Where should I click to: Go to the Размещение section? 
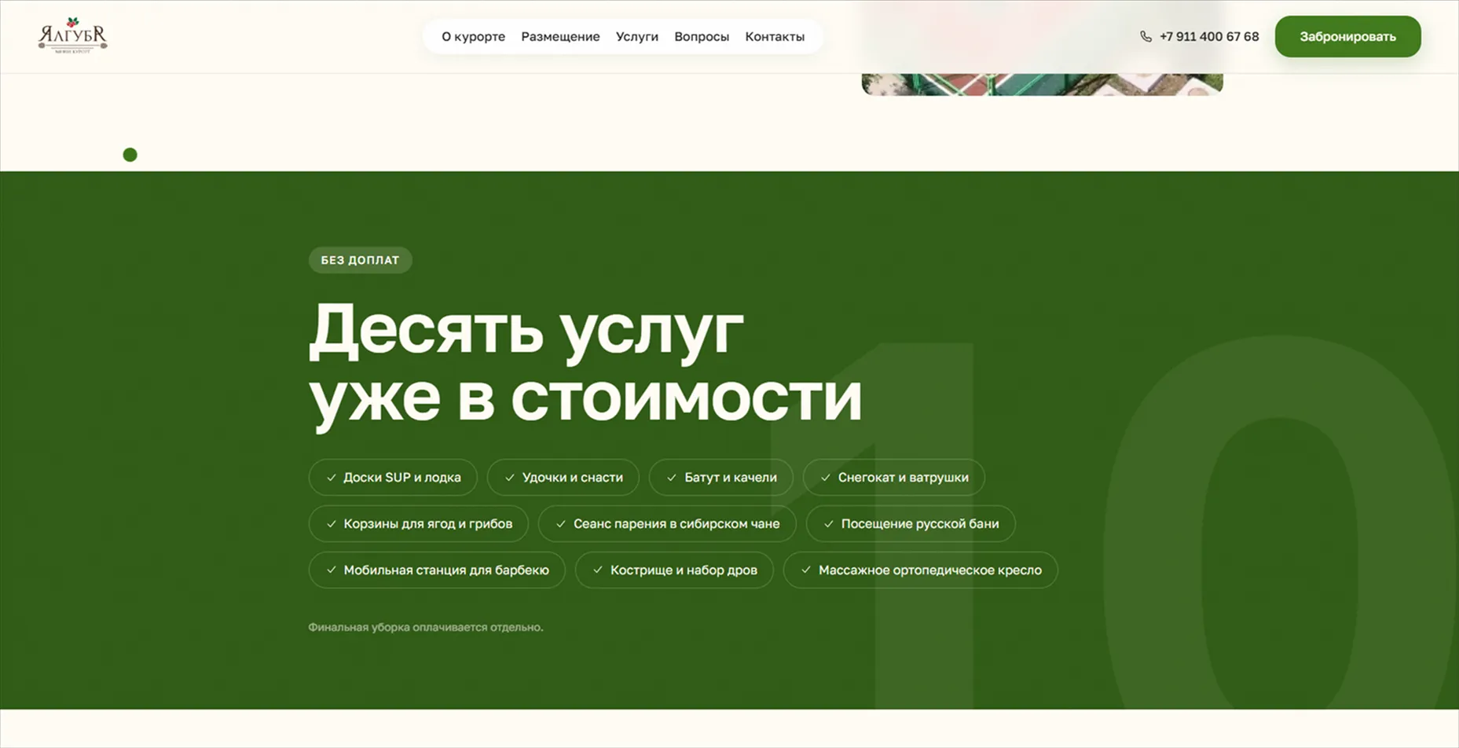[560, 37]
